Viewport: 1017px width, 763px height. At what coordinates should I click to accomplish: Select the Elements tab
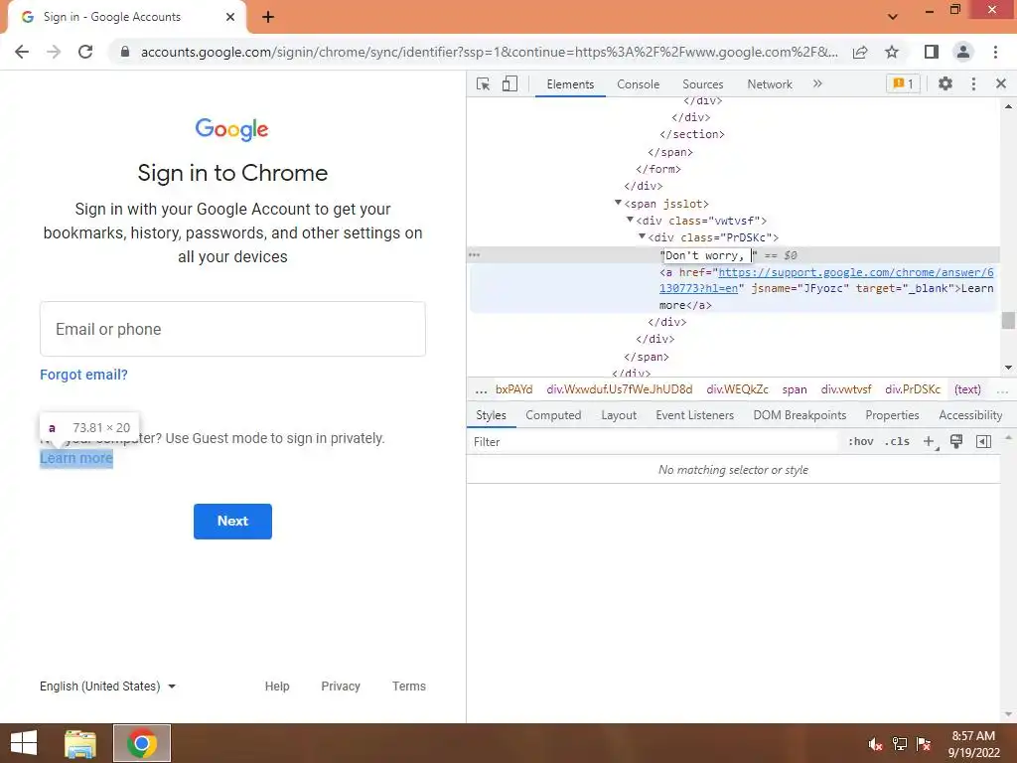click(570, 84)
